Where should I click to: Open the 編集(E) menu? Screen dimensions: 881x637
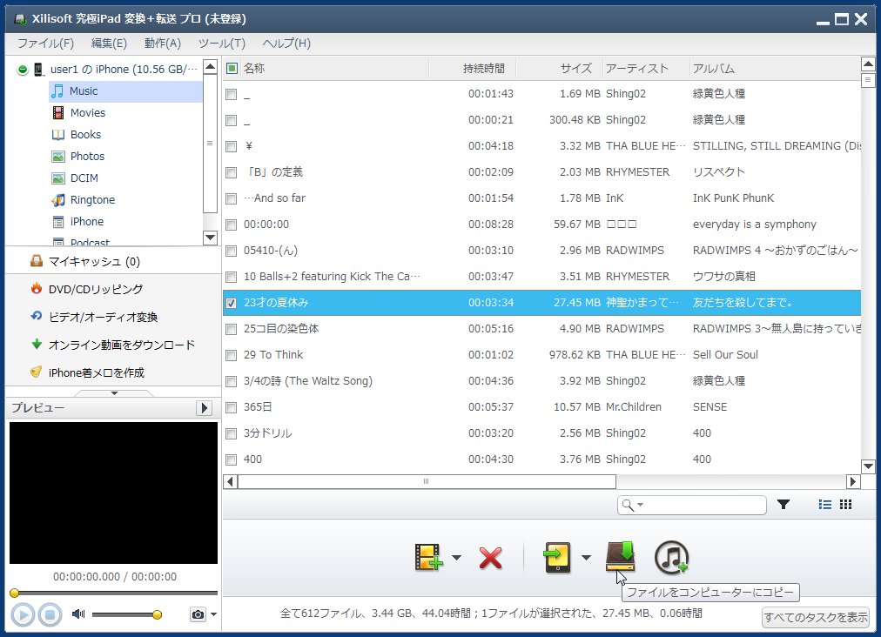tap(109, 44)
